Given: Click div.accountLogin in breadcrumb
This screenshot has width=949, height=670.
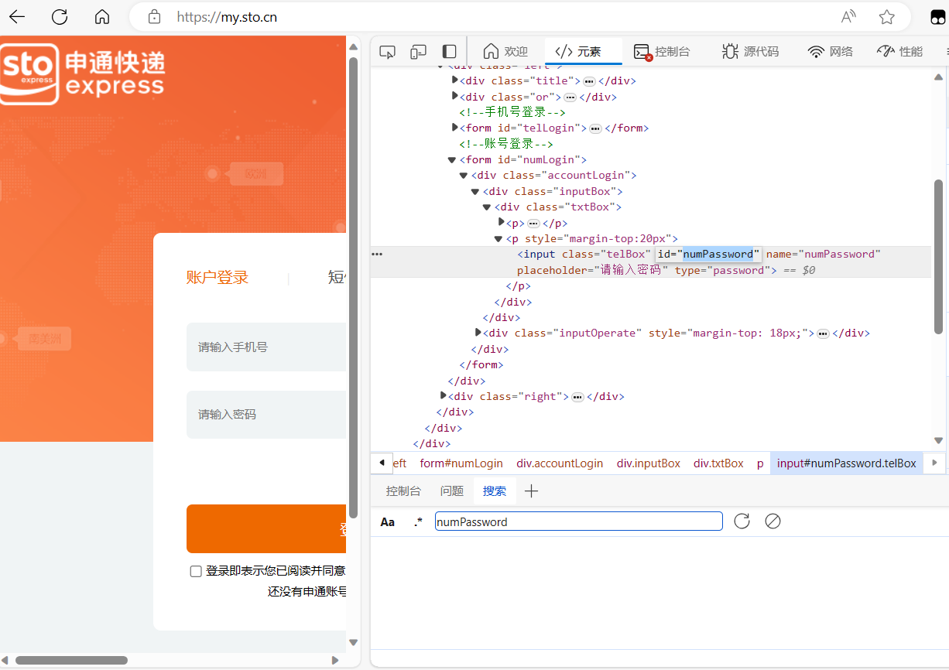Looking at the screenshot, I should pos(560,463).
